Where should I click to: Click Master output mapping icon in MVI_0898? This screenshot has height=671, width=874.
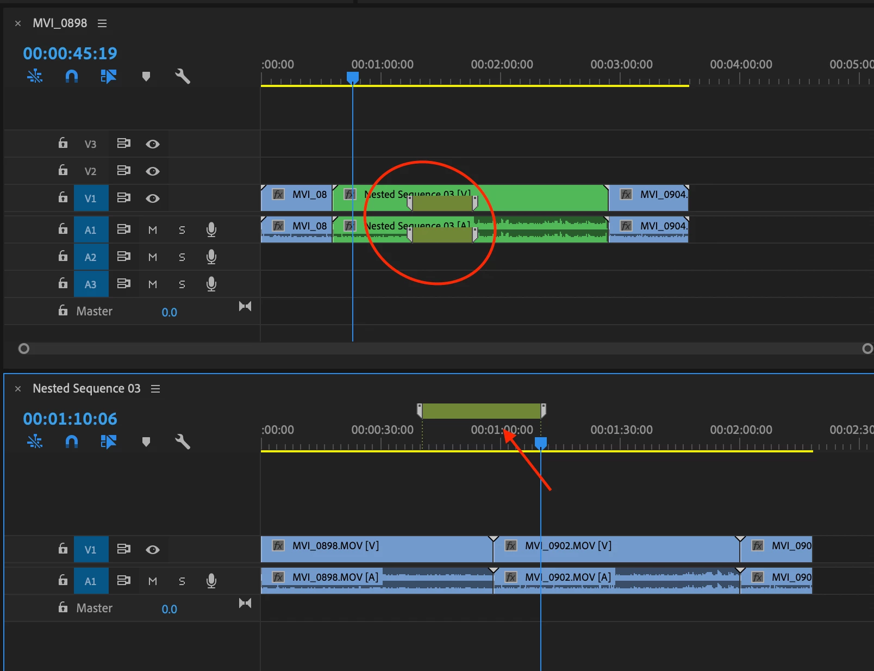tap(245, 307)
